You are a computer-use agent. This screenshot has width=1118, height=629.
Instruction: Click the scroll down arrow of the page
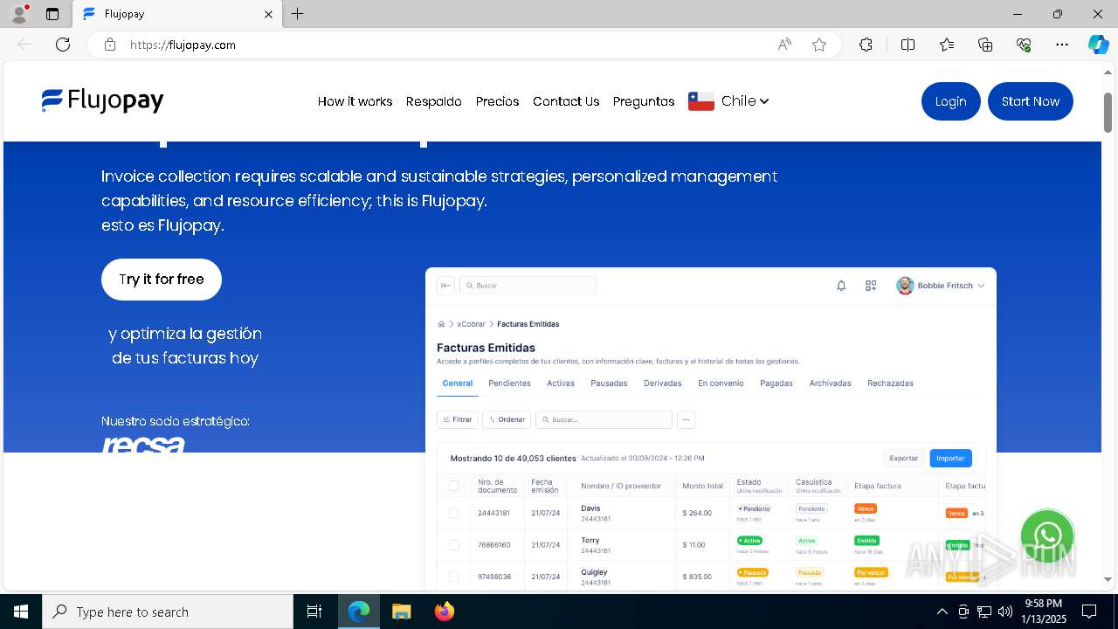[x=1108, y=579]
